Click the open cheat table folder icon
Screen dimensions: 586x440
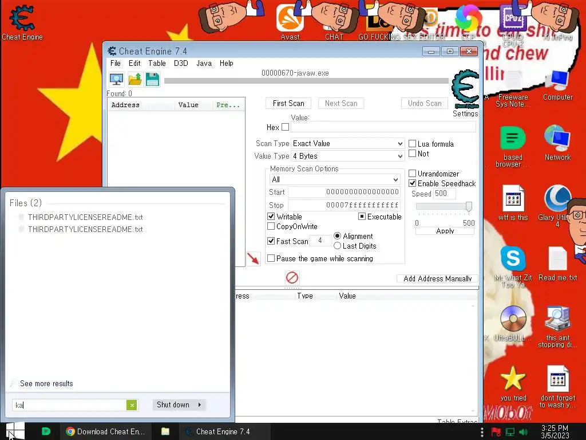click(x=134, y=79)
